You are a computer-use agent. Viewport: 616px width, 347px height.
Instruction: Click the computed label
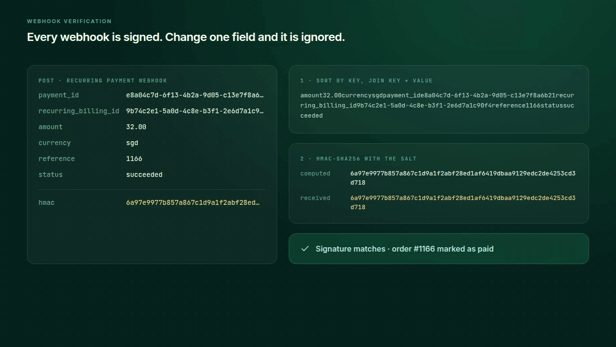click(315, 173)
